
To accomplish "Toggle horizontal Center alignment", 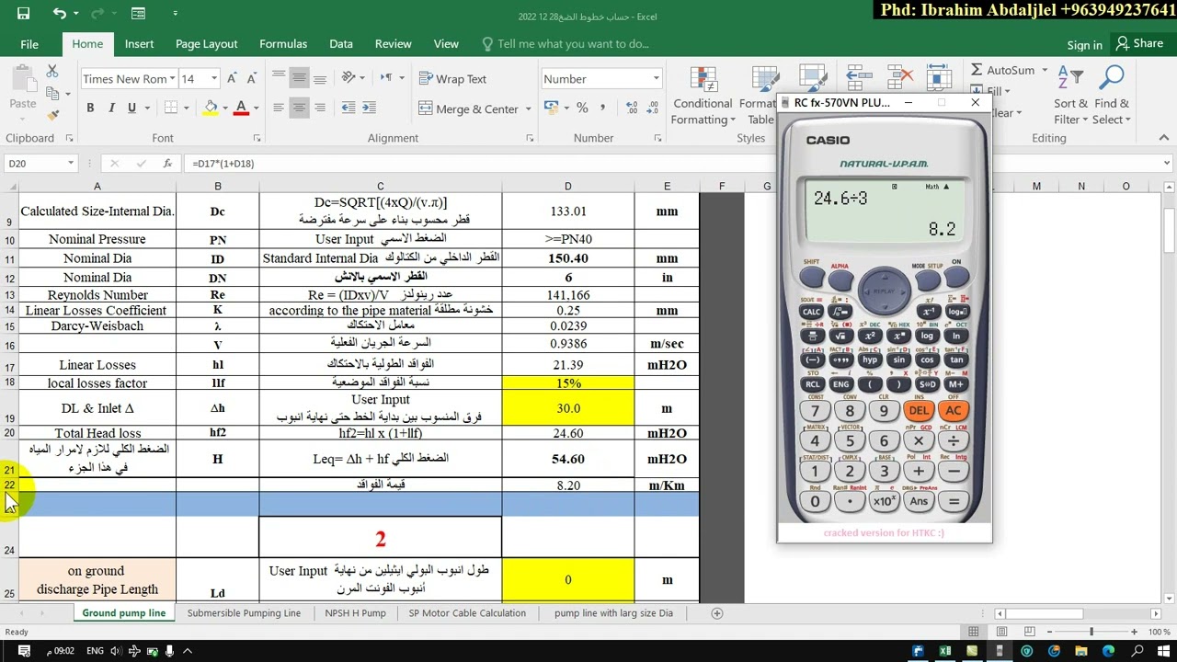I will [x=299, y=108].
